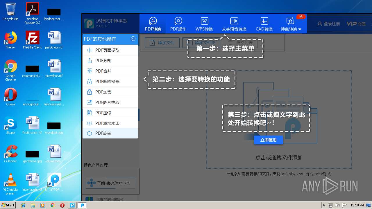This screenshot has height=209, width=372.
Task: Open the Google Chrome desktop shortcut
Action: coord(10,71)
